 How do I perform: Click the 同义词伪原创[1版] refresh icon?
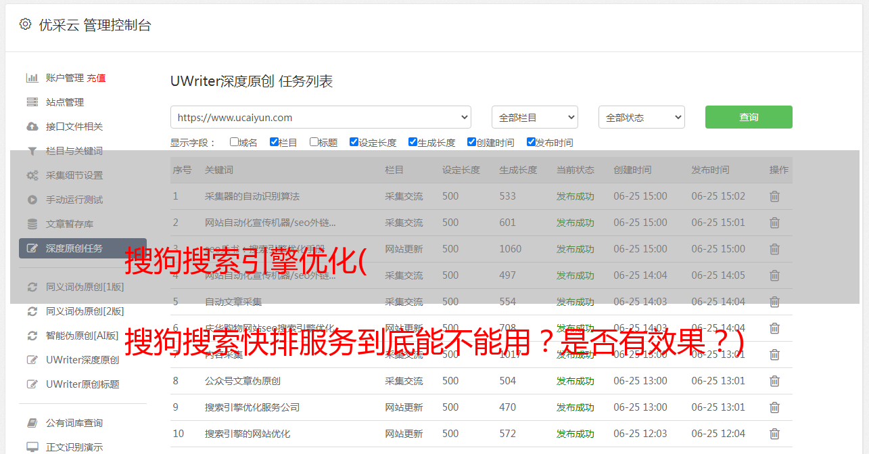pos(32,287)
